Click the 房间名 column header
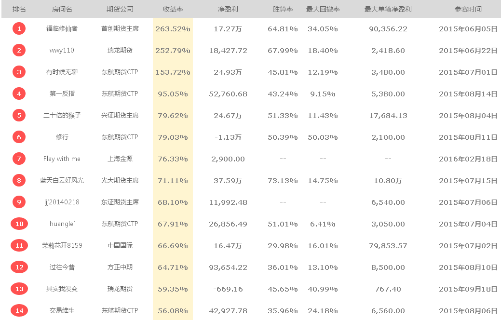501x320 pixels. 62,9
